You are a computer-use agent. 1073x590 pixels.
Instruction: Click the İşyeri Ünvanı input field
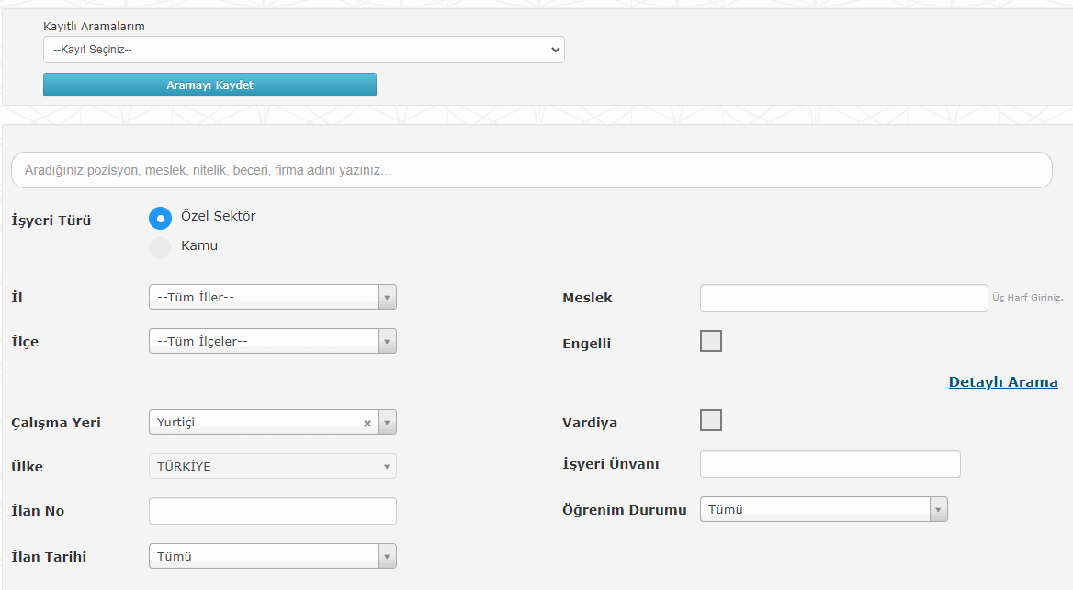click(x=830, y=464)
